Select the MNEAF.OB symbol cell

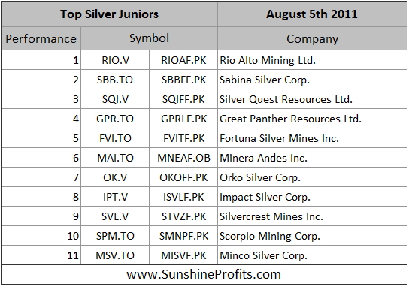pyautogui.click(x=183, y=158)
